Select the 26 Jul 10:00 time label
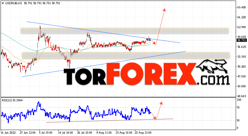248x136 pixels. click(x=85, y=133)
